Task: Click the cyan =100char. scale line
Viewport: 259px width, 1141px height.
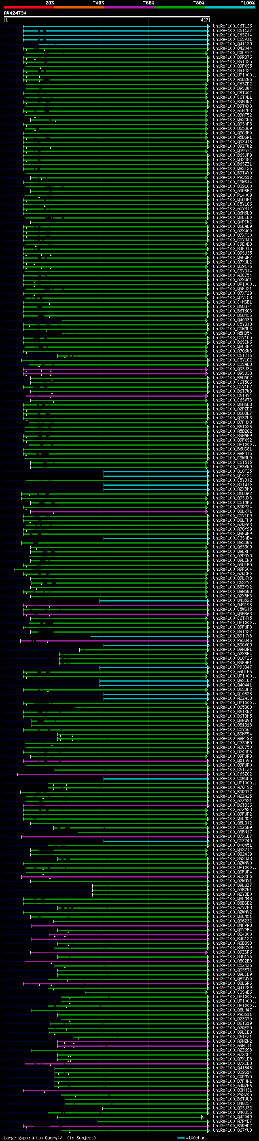Action: point(180,1138)
